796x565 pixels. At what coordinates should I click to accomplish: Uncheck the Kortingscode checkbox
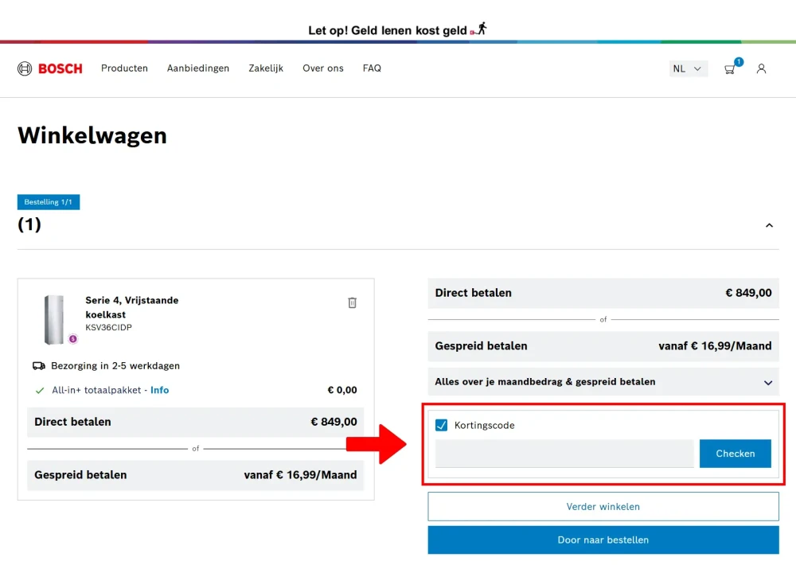[441, 425]
